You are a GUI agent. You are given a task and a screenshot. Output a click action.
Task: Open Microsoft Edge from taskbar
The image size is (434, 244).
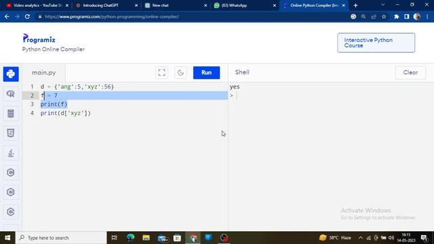pos(130,238)
